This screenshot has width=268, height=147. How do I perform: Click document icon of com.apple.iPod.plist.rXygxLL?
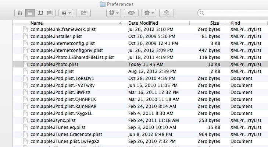coord(25,113)
